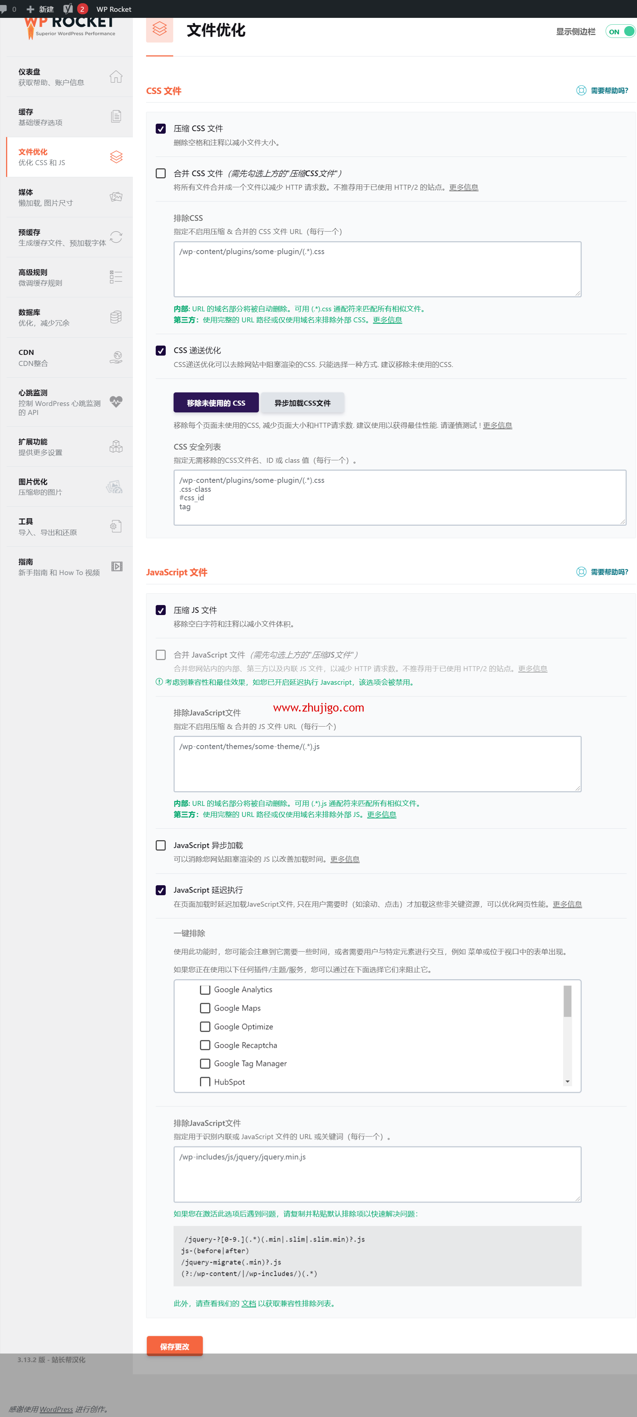
Task: Click the comments bubble in the admin bar
Action: 4,9
